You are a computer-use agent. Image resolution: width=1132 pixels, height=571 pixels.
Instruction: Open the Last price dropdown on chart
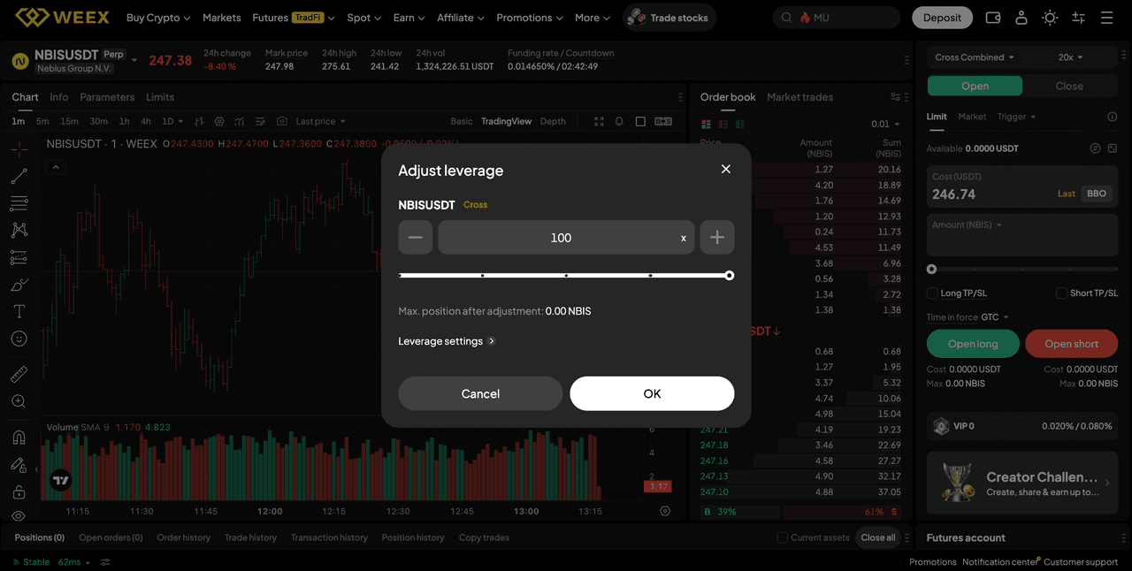point(320,121)
